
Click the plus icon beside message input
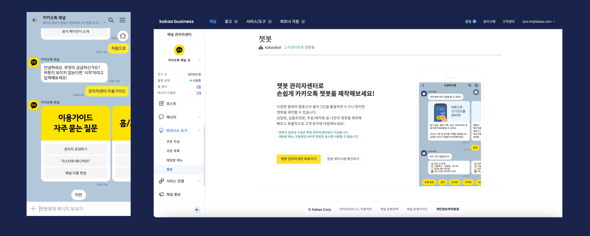tap(33, 209)
